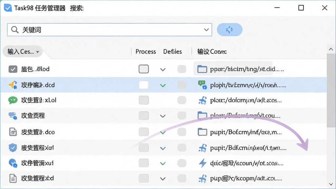Click the blue sparkle button next to search
The image size is (336, 189).
tap(229, 30)
